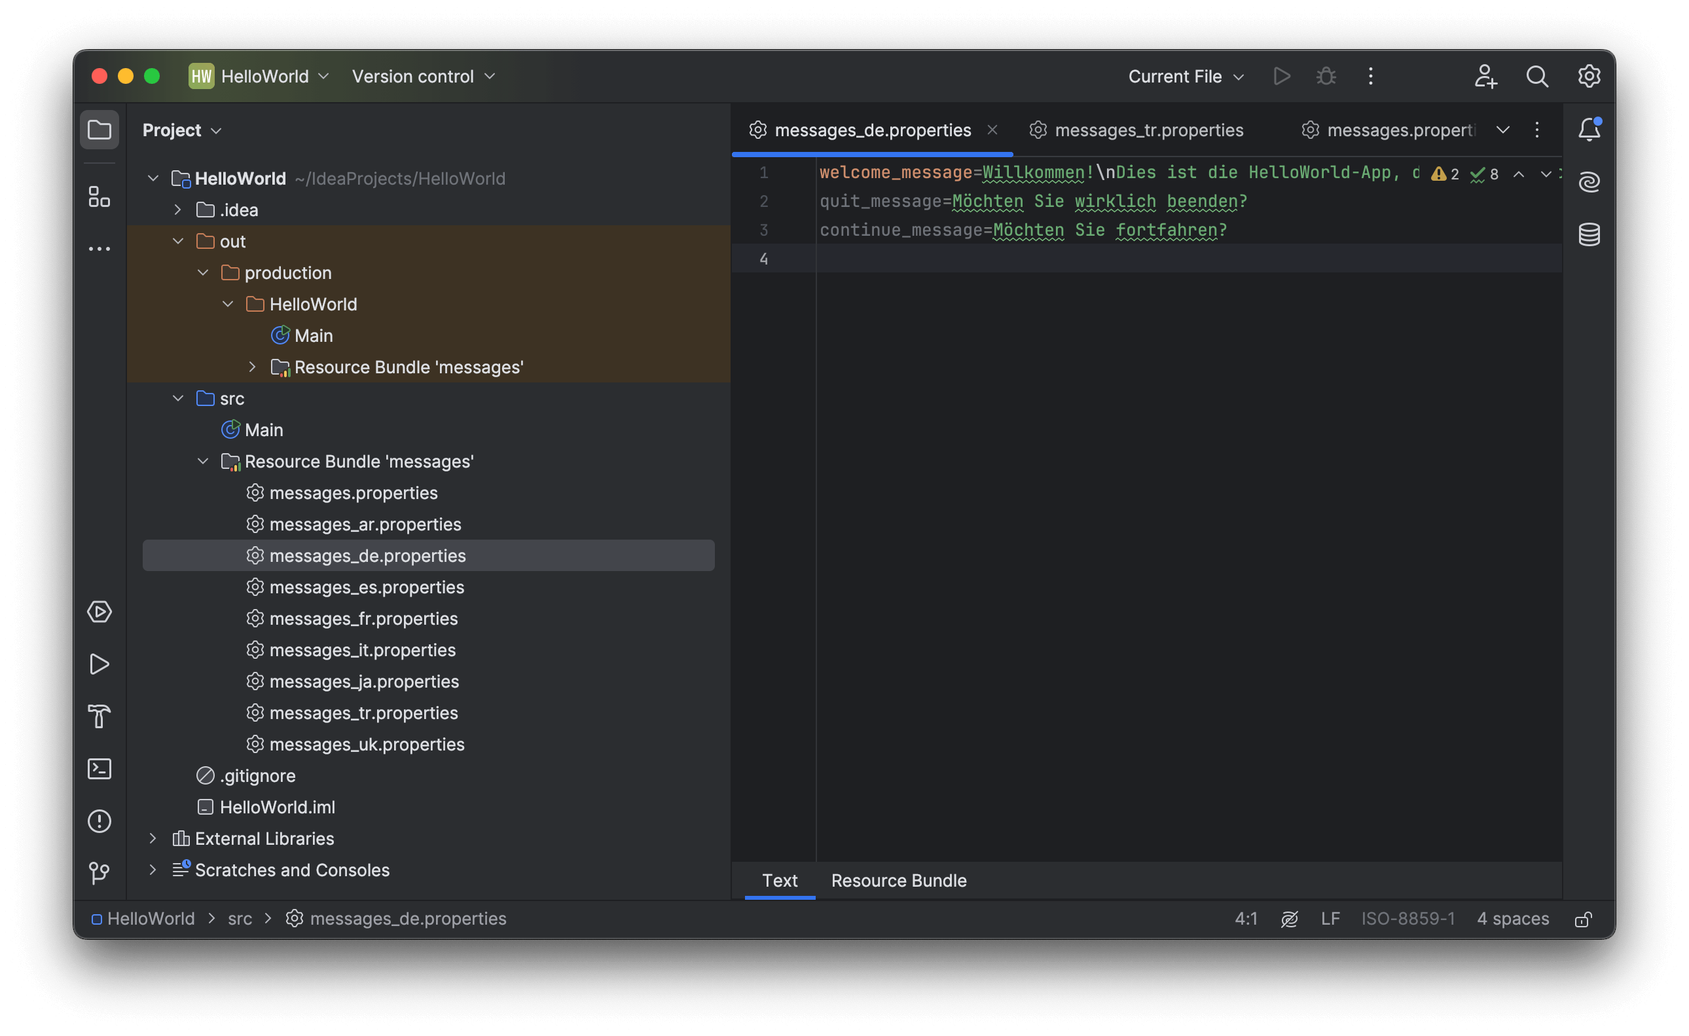Viewport: 1689px width, 1036px height.
Task: Click the 4:1 cursor position widget
Action: (x=1246, y=919)
